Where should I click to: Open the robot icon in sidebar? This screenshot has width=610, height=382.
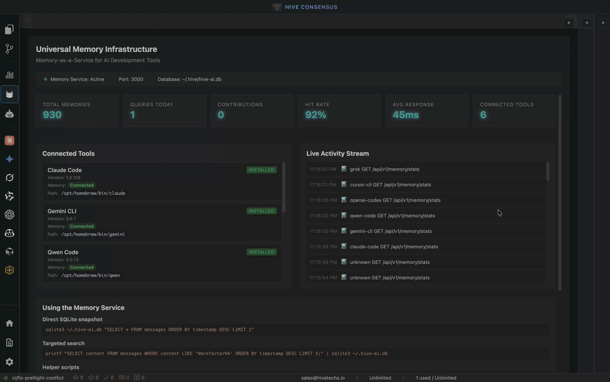point(10,114)
